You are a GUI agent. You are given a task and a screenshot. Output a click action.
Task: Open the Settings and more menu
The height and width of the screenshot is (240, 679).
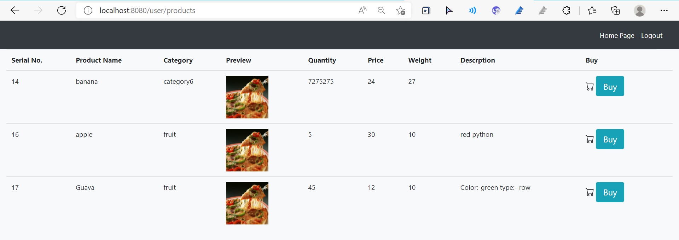click(665, 10)
